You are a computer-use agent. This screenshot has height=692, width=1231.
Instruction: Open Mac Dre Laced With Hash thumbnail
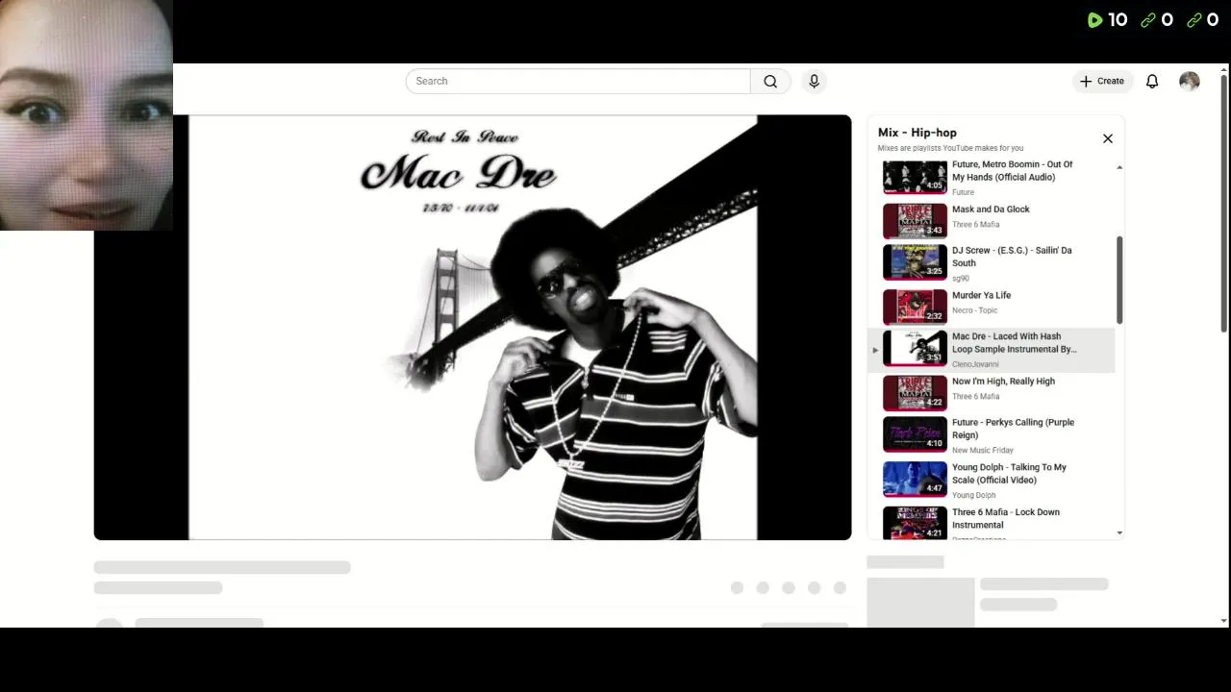915,349
